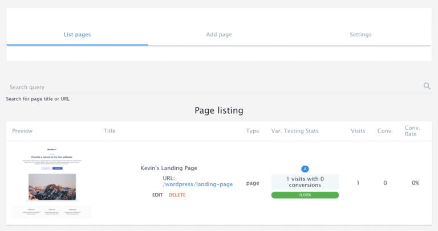
Task: Delete Kevin's Landing Page
Action: point(177,195)
